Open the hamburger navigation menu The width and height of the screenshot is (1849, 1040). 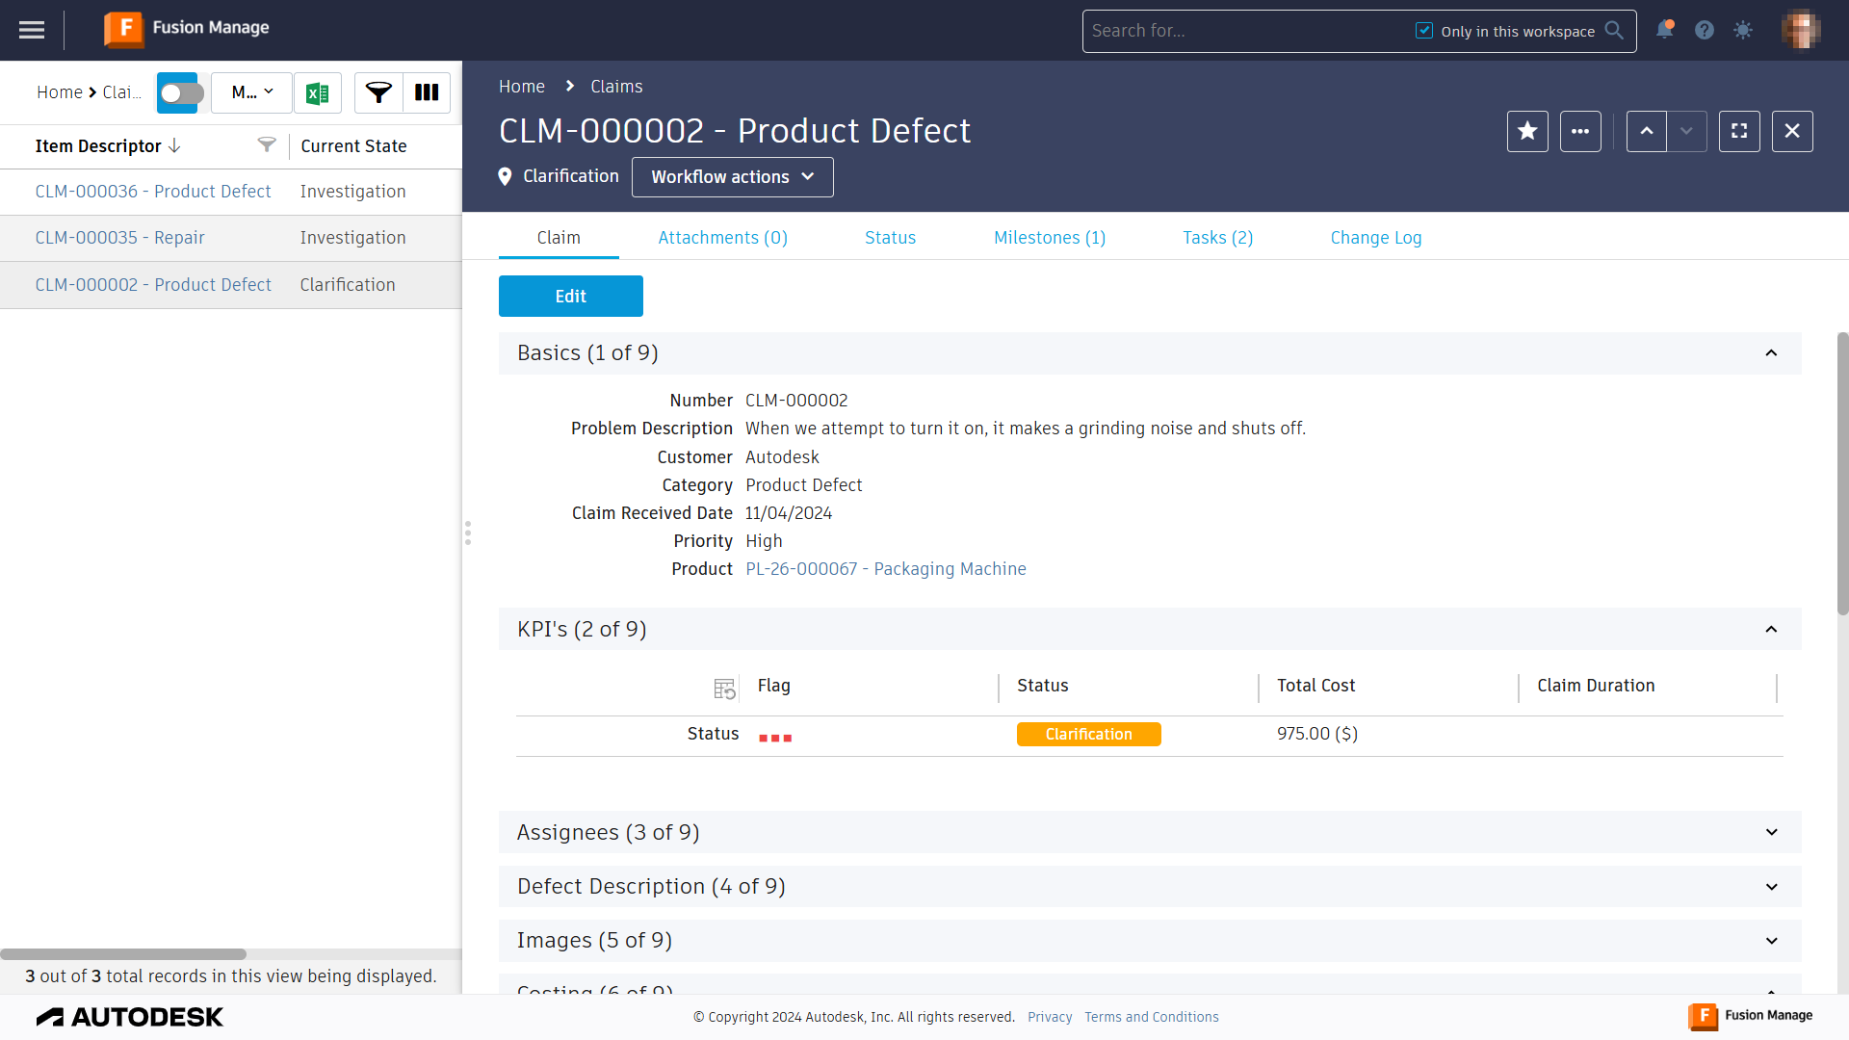click(32, 30)
